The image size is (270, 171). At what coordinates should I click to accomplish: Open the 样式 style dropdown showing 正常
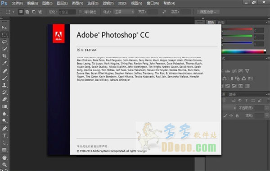click(124, 12)
